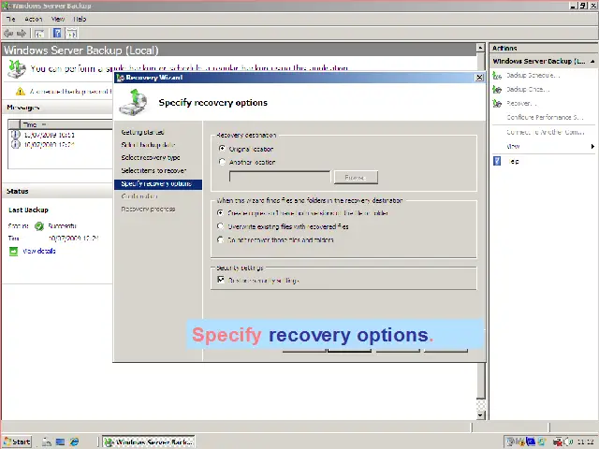Open Configure Performance Settings action

[545, 117]
